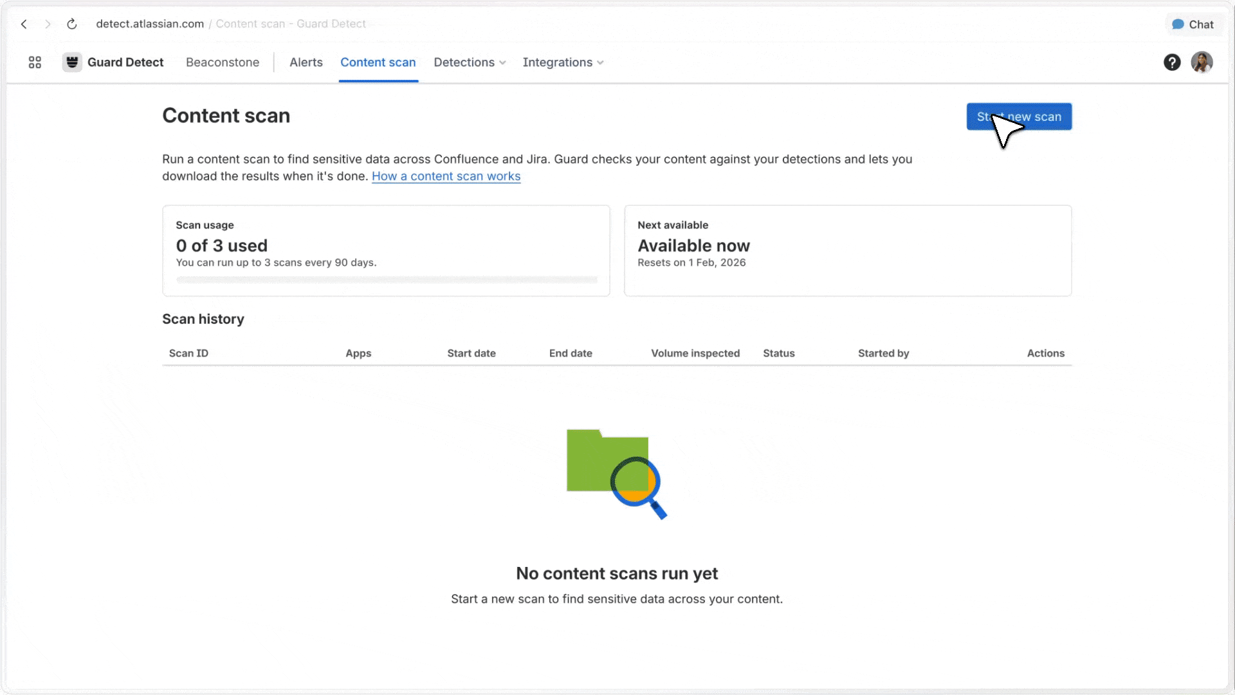Click the Guard Detect shield logo
This screenshot has height=695, width=1235.
(x=72, y=62)
